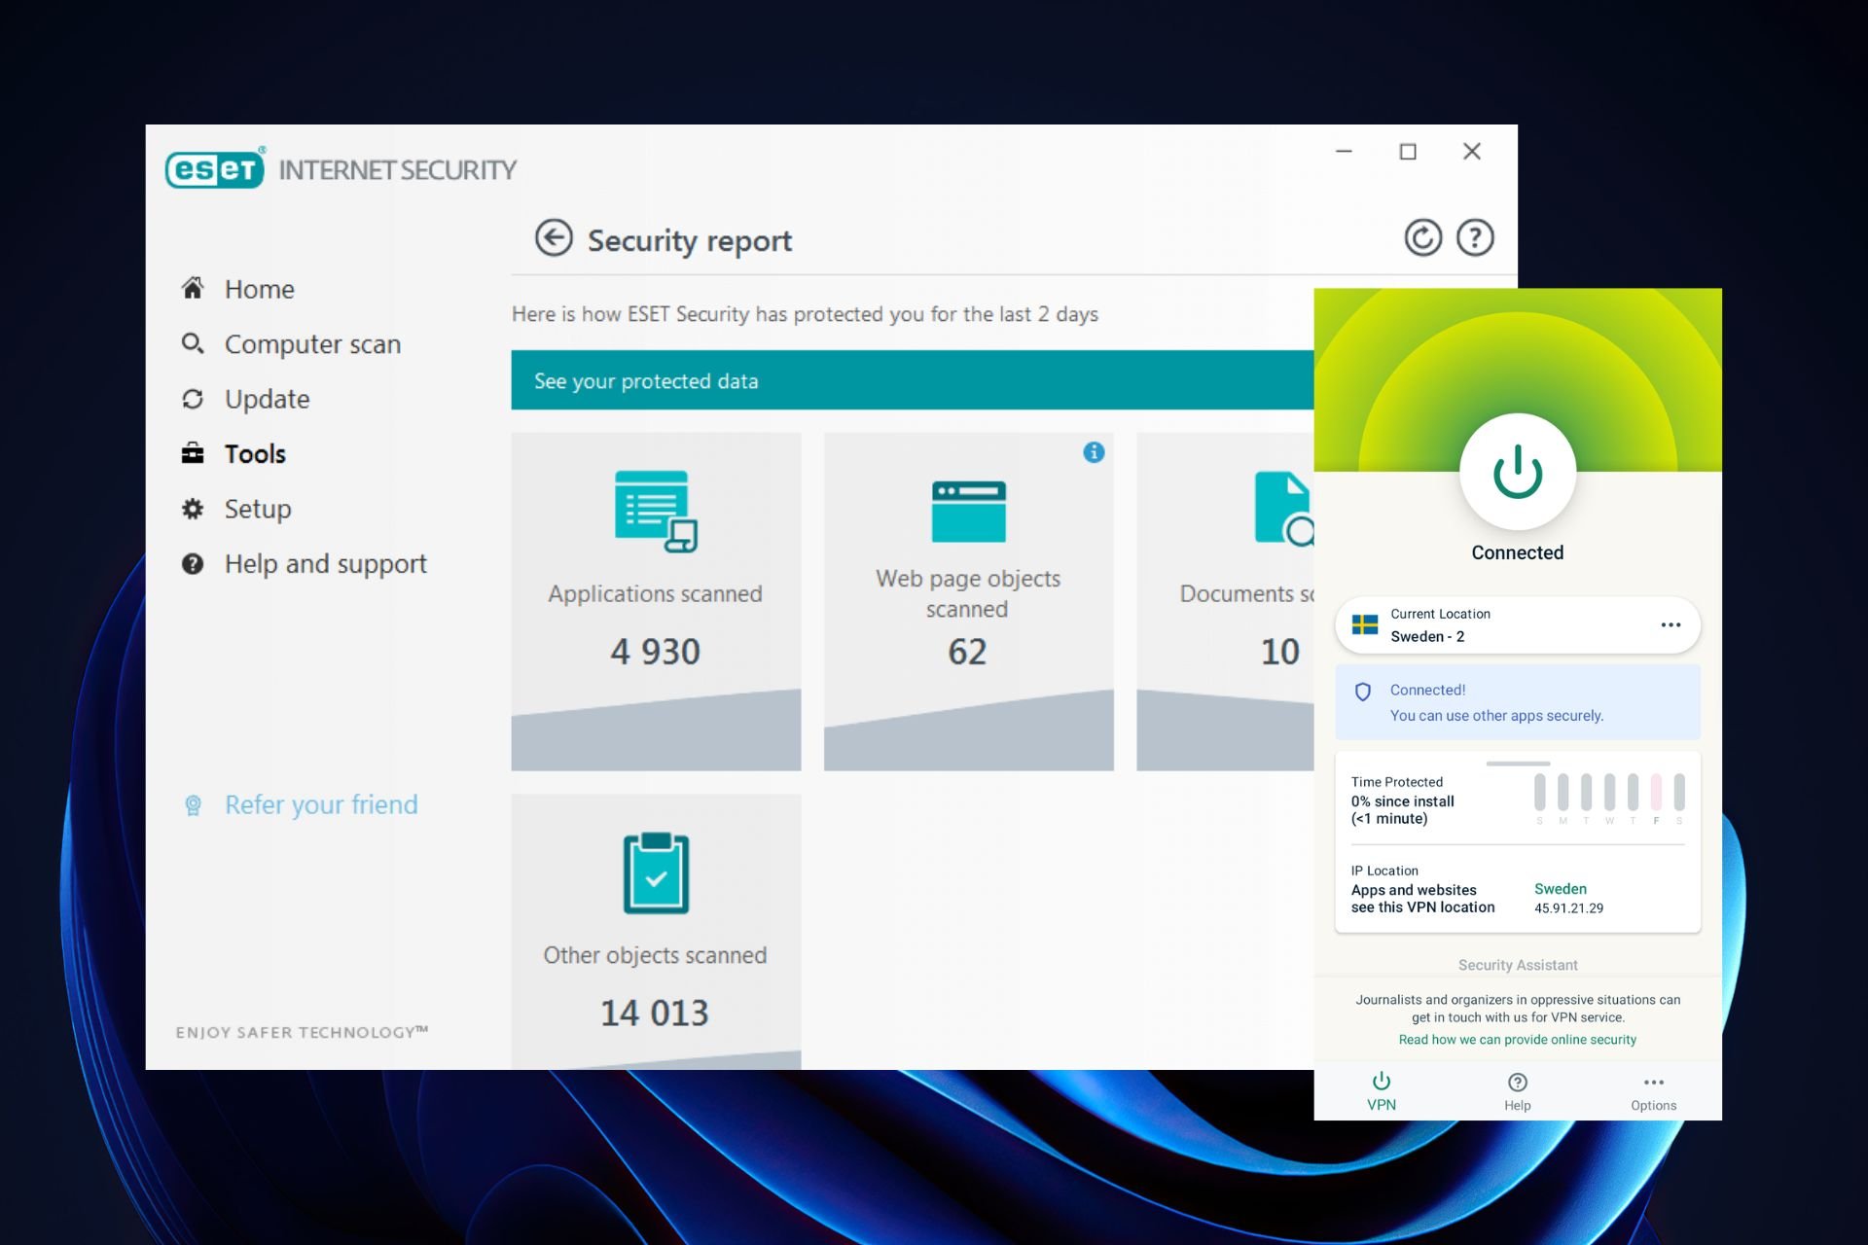Click the Help and support question icon
Image resolution: width=1868 pixels, height=1245 pixels.
[x=193, y=563]
